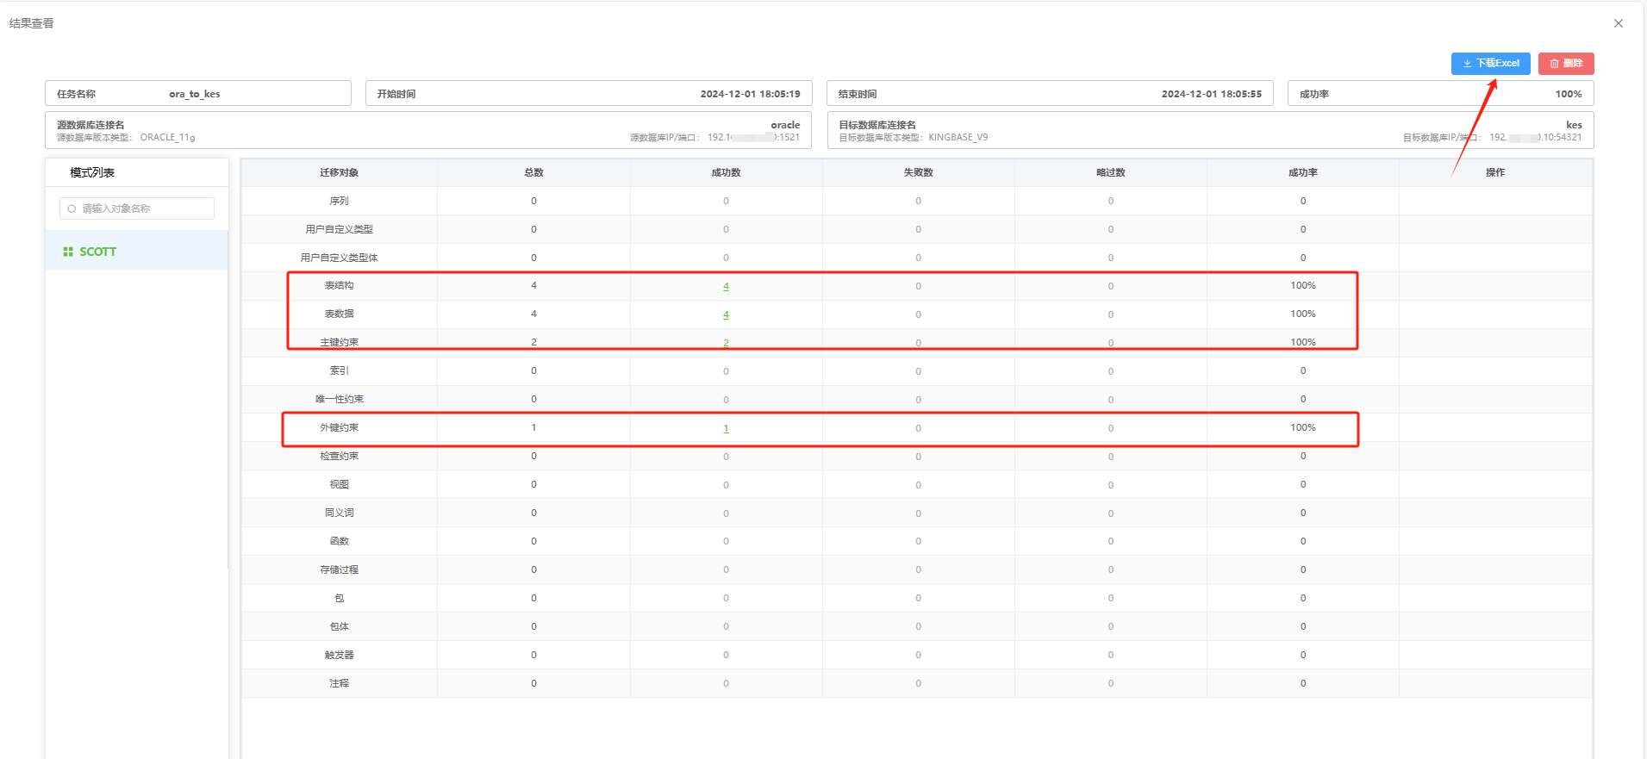Click the target connection name kes
The image size is (1647, 759).
click(1574, 125)
